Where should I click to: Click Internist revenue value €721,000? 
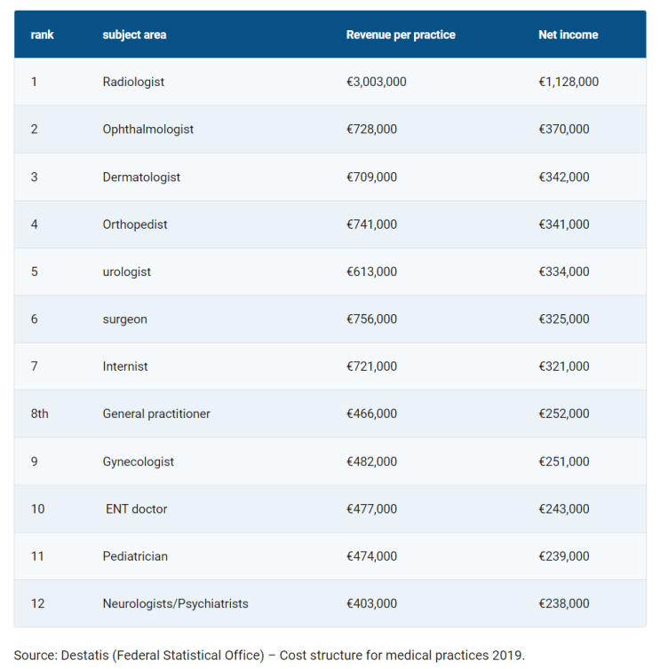(371, 366)
